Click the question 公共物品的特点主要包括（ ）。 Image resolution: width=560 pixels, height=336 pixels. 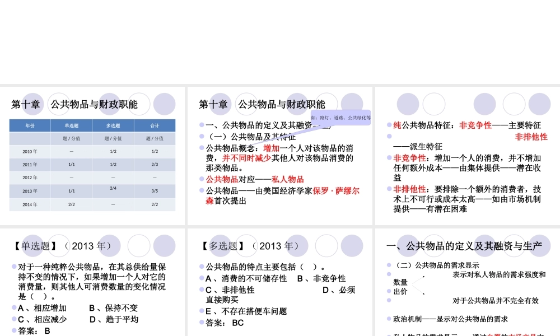[x=265, y=267]
